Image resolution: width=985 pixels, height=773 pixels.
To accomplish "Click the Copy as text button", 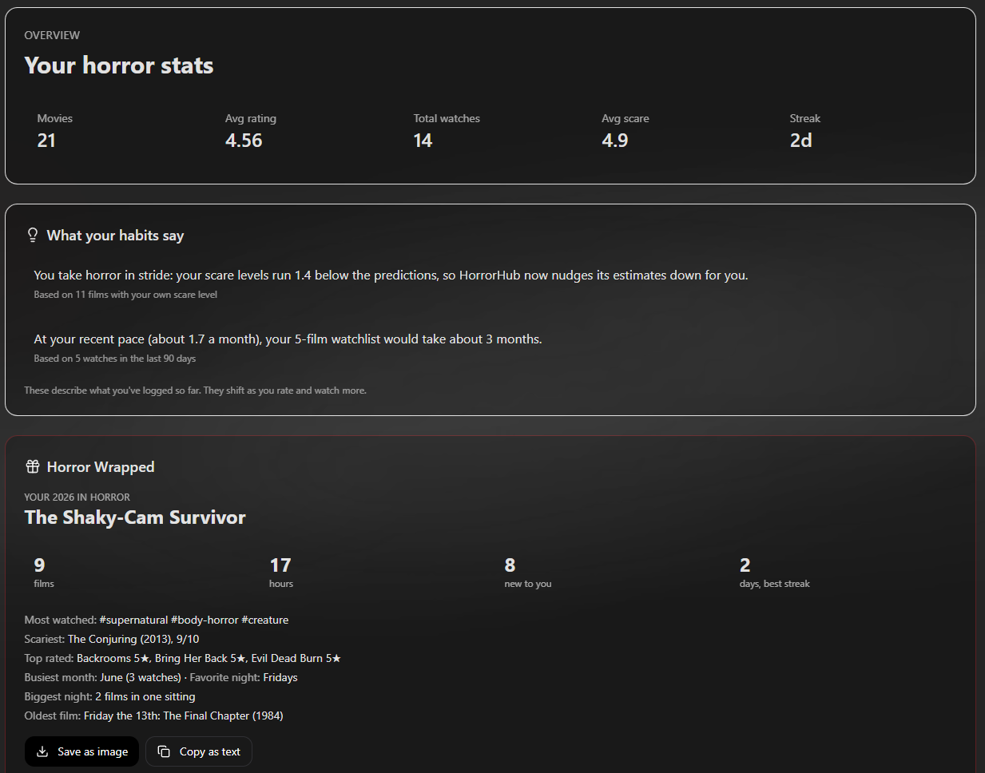I will (199, 751).
